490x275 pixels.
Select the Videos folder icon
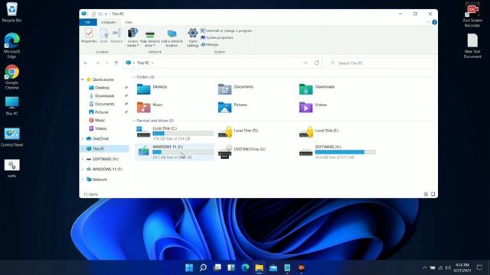pos(305,107)
